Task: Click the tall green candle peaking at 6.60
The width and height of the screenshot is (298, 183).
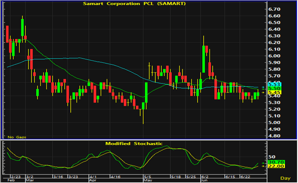Action: pos(22,27)
